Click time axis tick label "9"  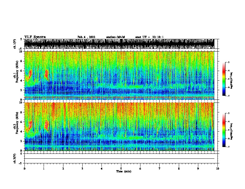[198, 169]
